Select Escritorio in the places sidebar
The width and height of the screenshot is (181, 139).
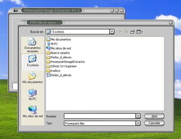tap(33, 61)
